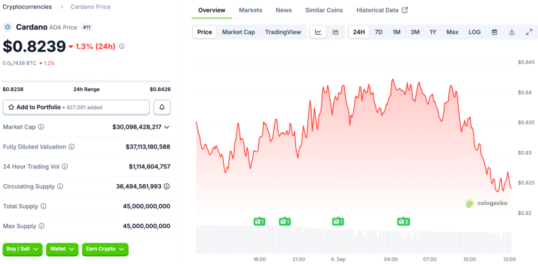This screenshot has height=264, width=538.
Task: Click the Cardano logo icon
Action: 7,27
